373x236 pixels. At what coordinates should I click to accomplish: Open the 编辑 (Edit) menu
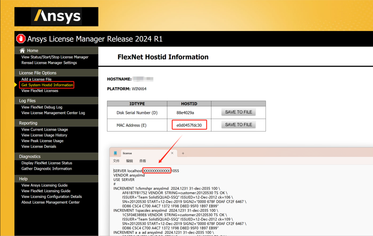click(130, 161)
